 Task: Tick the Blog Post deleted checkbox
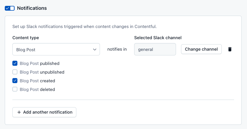coord(15,90)
